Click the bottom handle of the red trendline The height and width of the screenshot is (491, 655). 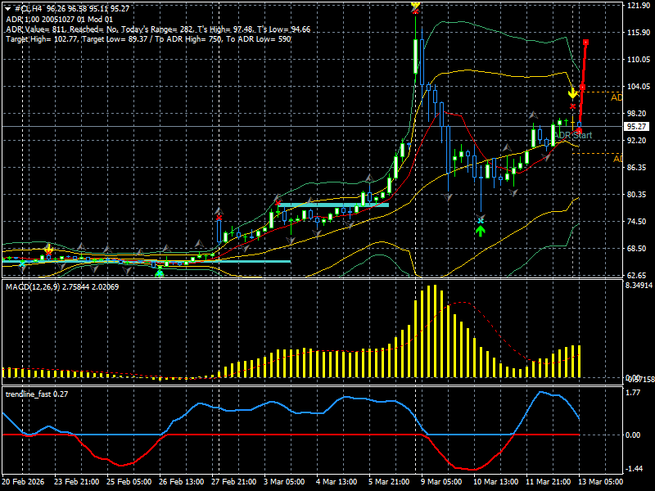click(x=579, y=131)
